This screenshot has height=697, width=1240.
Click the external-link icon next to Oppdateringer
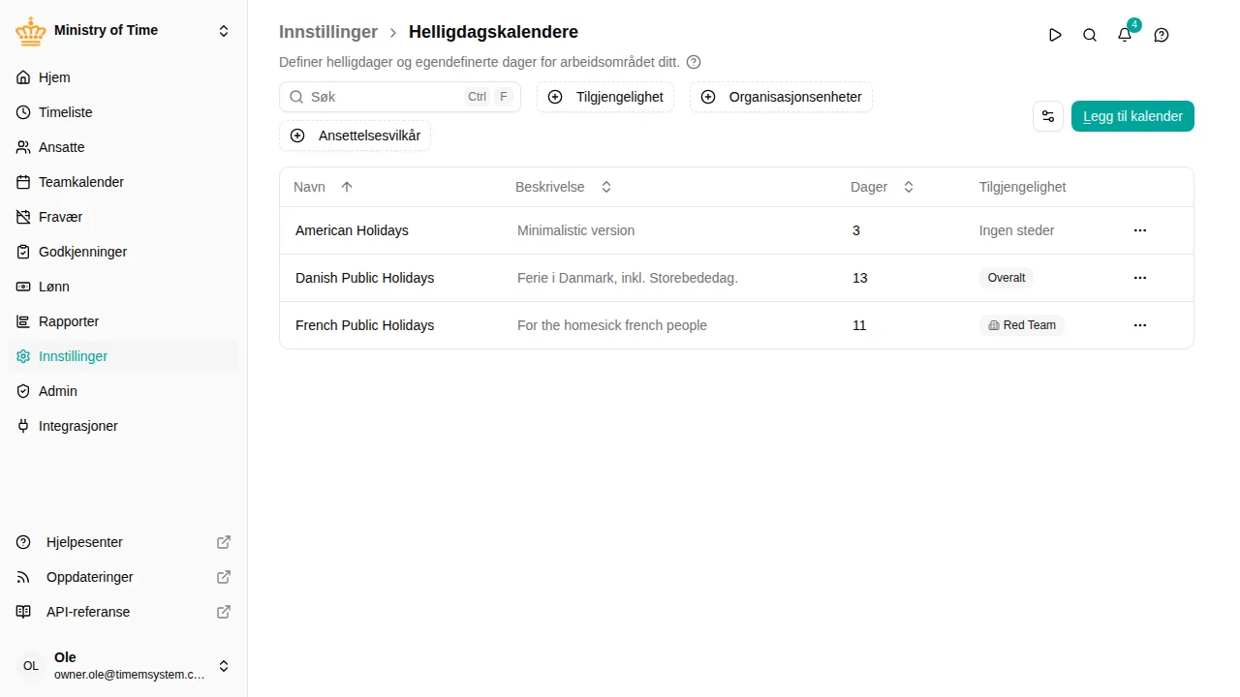(x=224, y=577)
